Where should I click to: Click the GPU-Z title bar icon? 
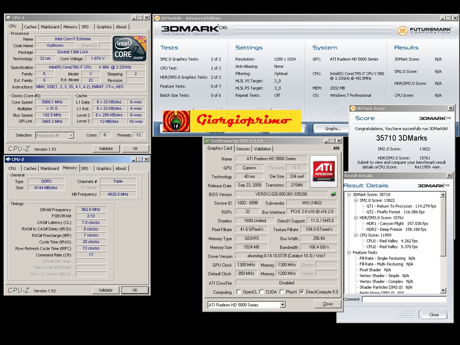pyautogui.click(x=207, y=141)
